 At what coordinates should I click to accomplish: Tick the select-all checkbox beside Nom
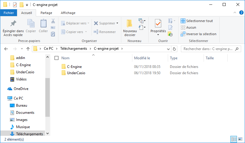pos(56,58)
